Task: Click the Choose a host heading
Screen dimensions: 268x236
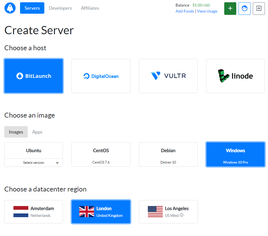Action: (25, 48)
